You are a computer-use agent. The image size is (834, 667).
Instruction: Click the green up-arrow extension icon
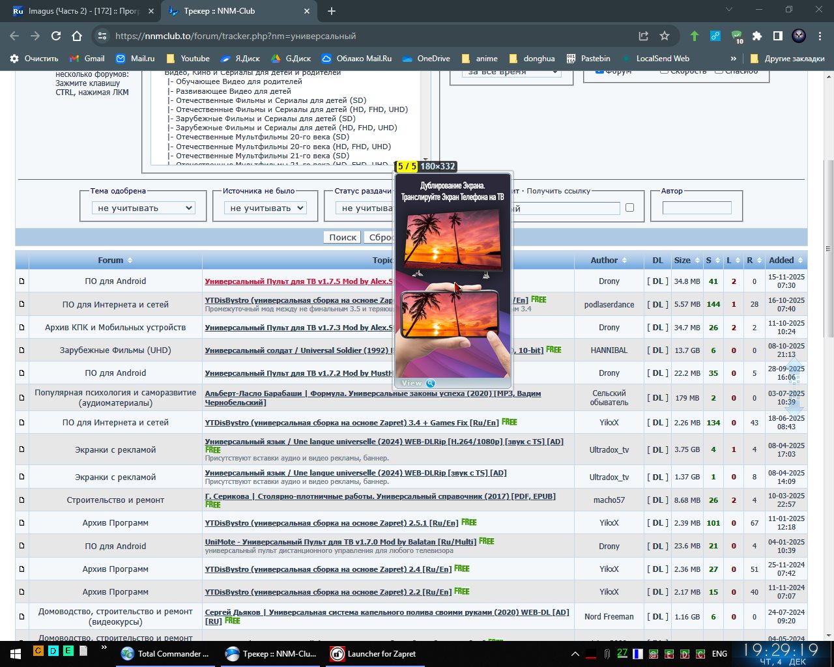pyautogui.click(x=695, y=36)
